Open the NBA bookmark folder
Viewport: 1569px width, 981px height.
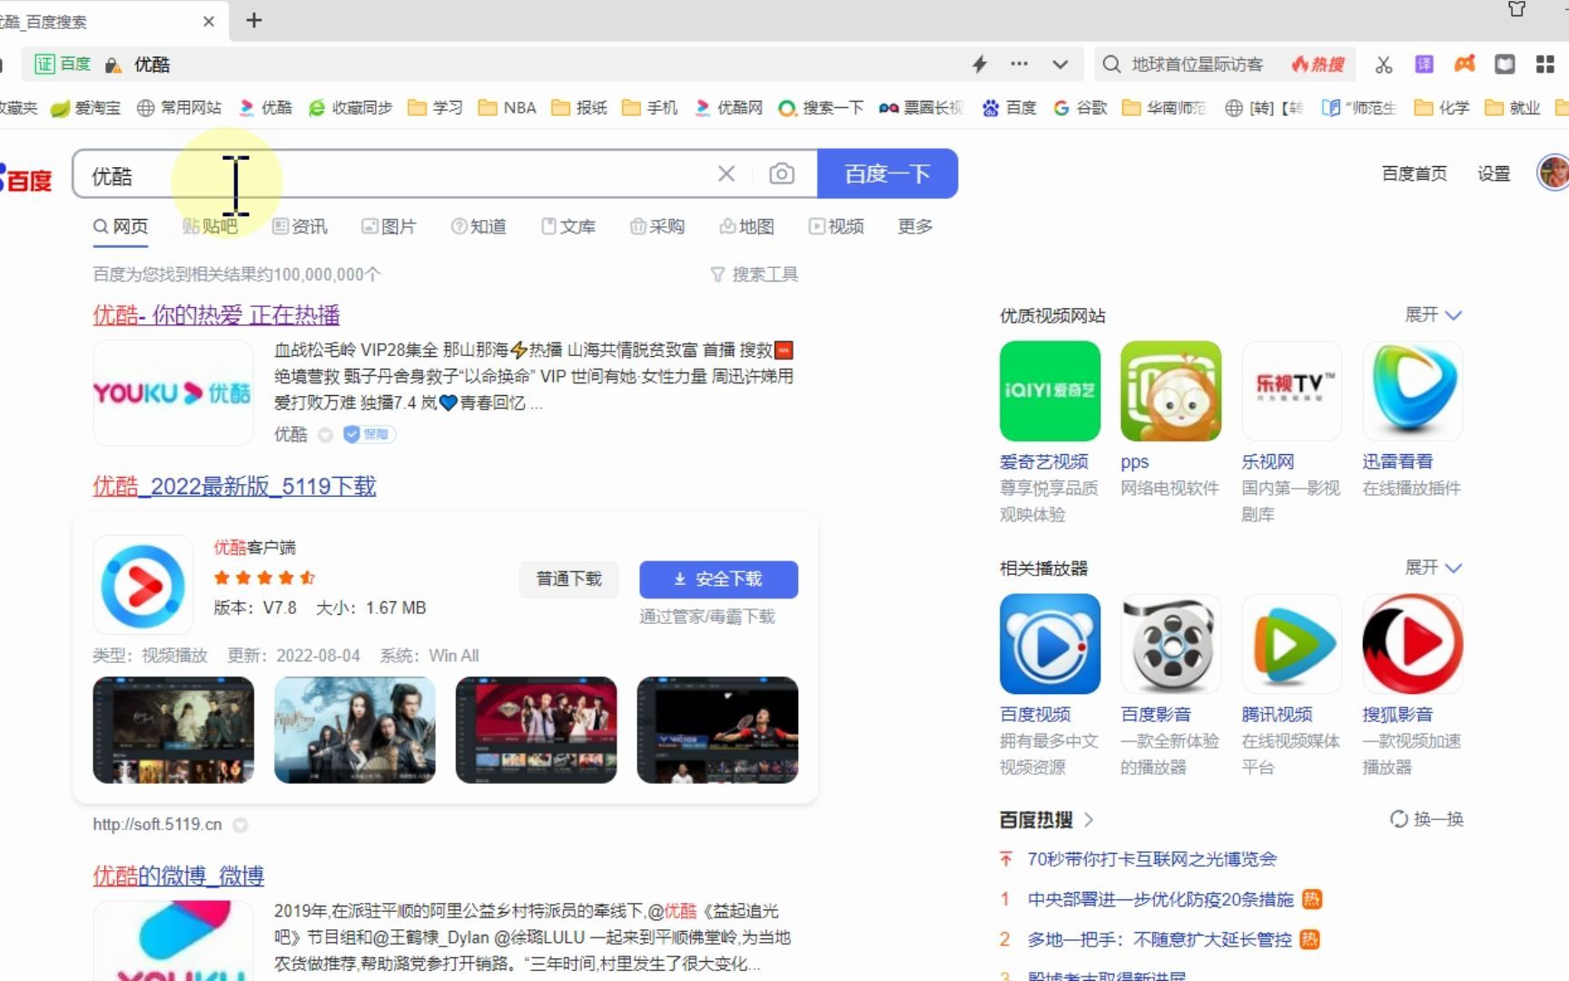coord(508,107)
